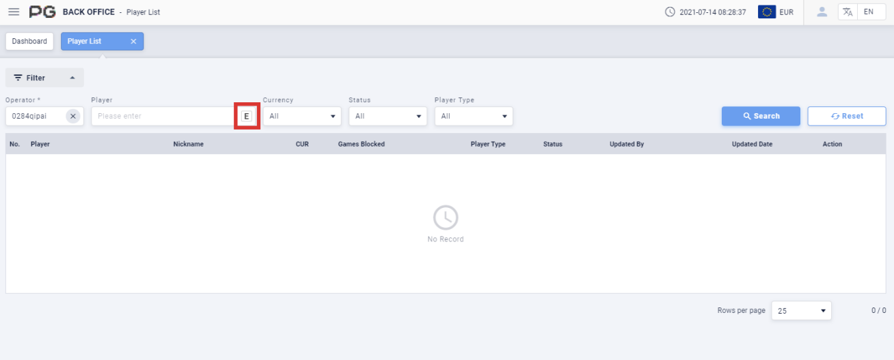
Task: Close the Player List tab
Action: pyautogui.click(x=133, y=42)
